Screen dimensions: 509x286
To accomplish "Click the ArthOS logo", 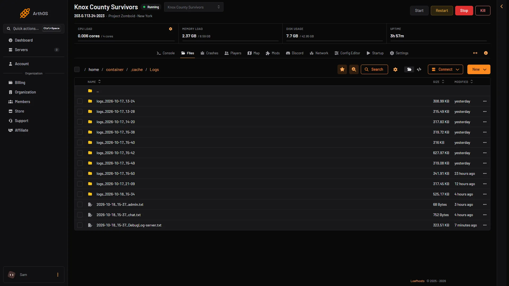I will pyautogui.click(x=34, y=13).
